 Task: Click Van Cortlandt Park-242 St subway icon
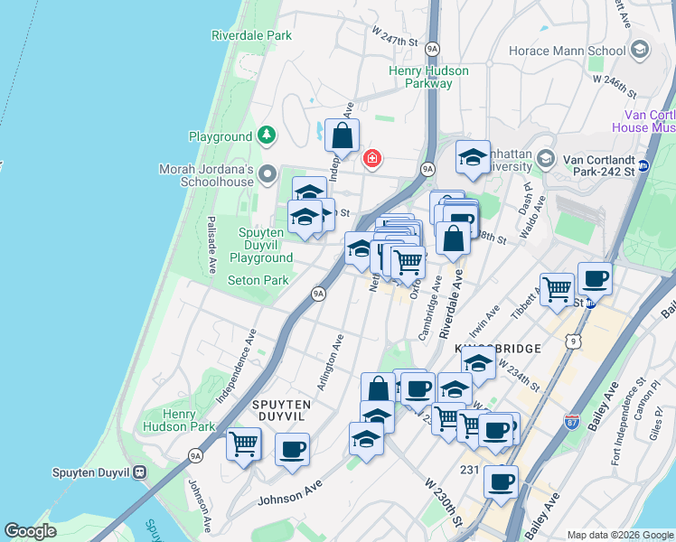(x=643, y=165)
